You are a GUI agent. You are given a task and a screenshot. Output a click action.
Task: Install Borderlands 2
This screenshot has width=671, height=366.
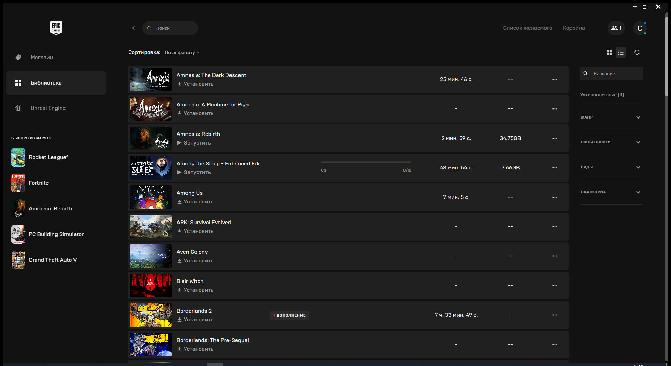point(195,320)
